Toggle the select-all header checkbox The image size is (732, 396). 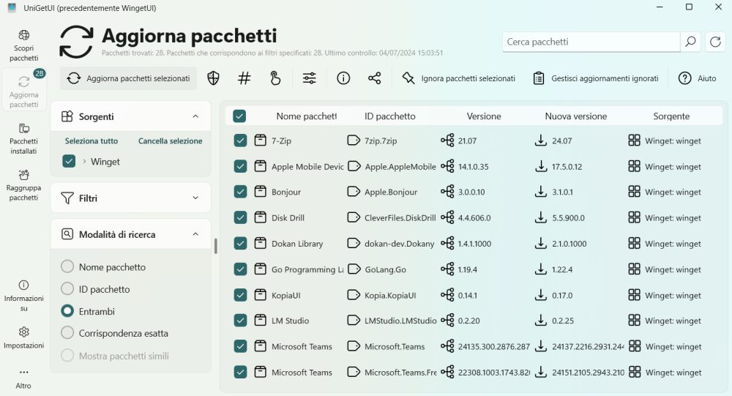pos(239,116)
